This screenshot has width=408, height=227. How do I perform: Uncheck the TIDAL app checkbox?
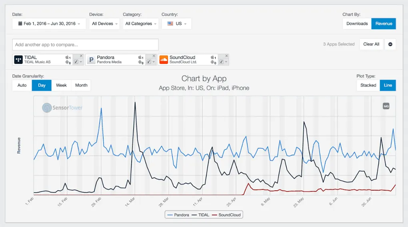point(76,62)
